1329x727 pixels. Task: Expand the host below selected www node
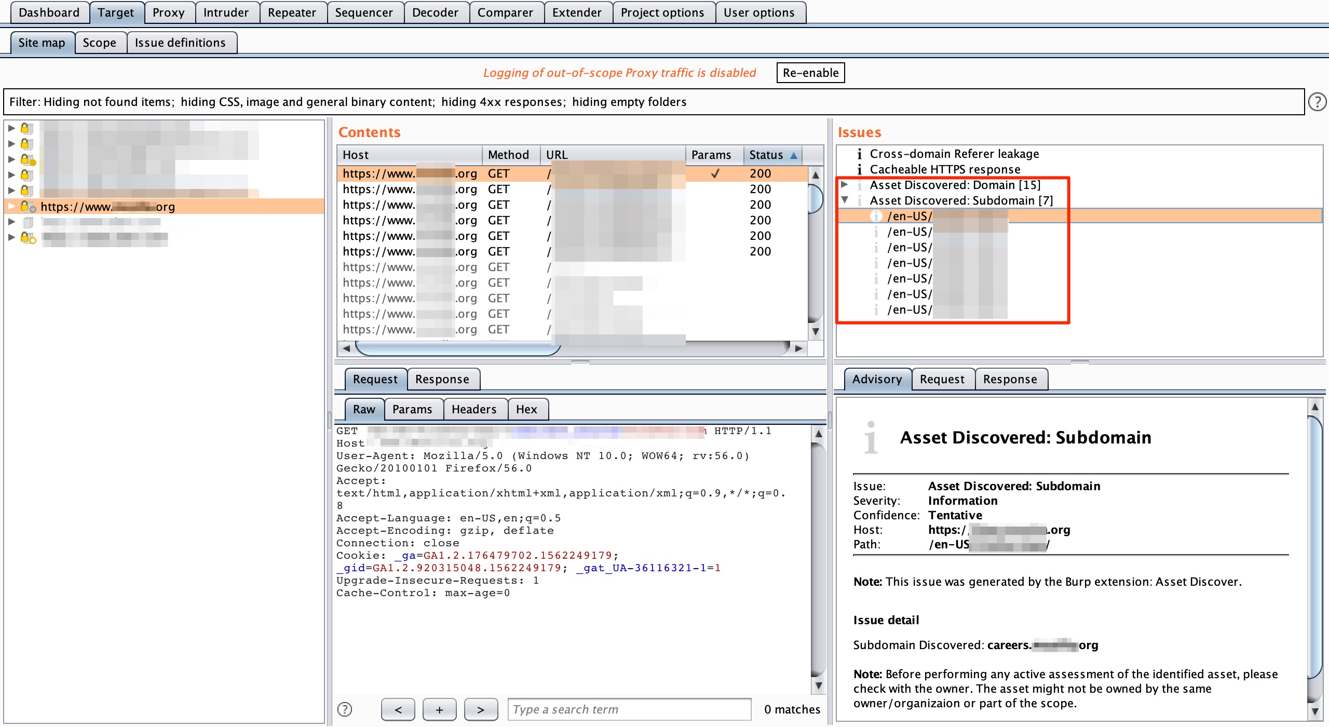[11, 222]
